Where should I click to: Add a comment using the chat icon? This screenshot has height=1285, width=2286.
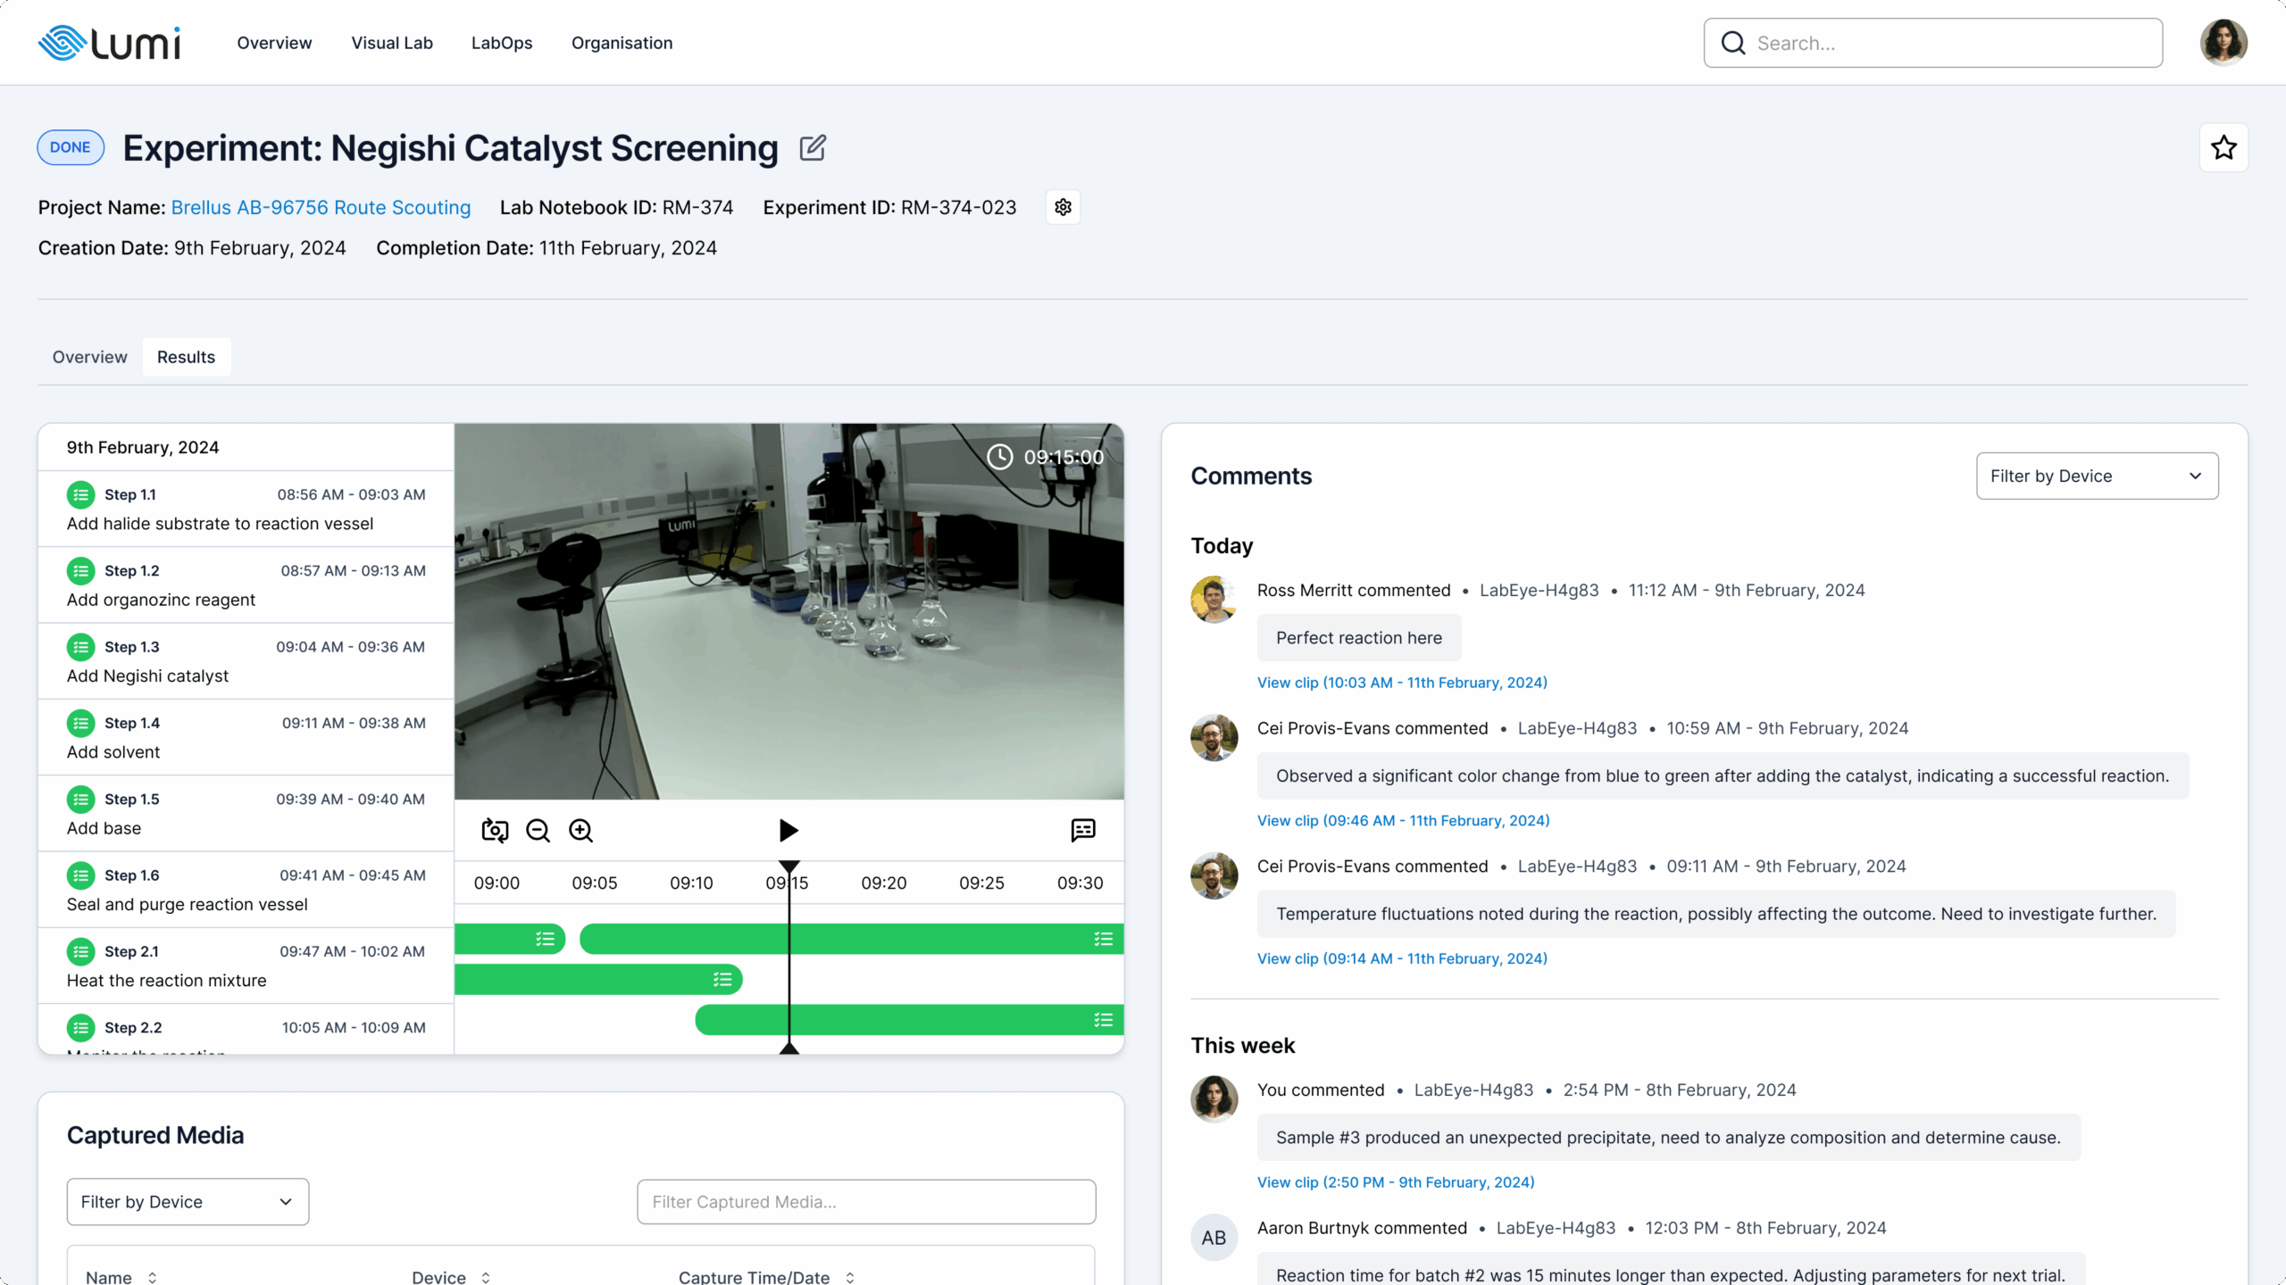[x=1082, y=830]
